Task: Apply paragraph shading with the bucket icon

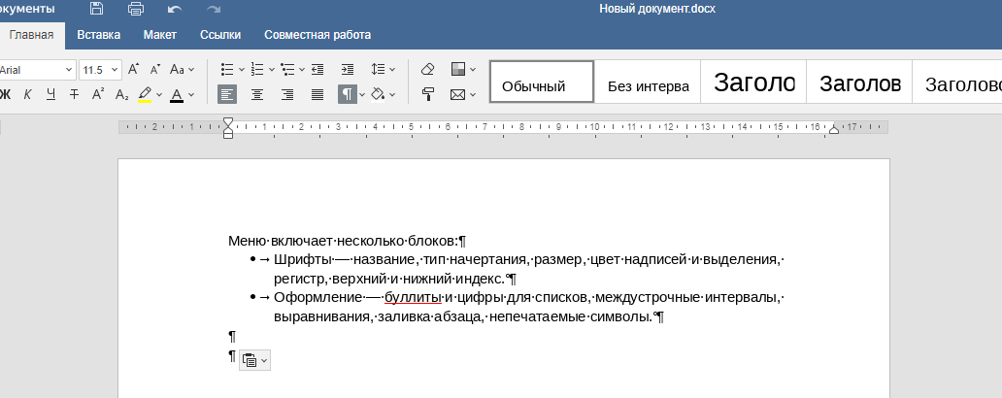Action: (x=378, y=95)
